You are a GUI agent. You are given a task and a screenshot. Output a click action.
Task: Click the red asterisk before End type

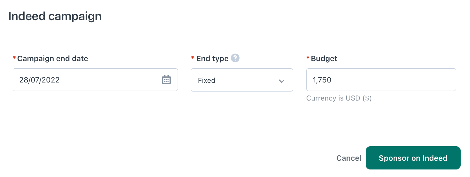click(193, 58)
